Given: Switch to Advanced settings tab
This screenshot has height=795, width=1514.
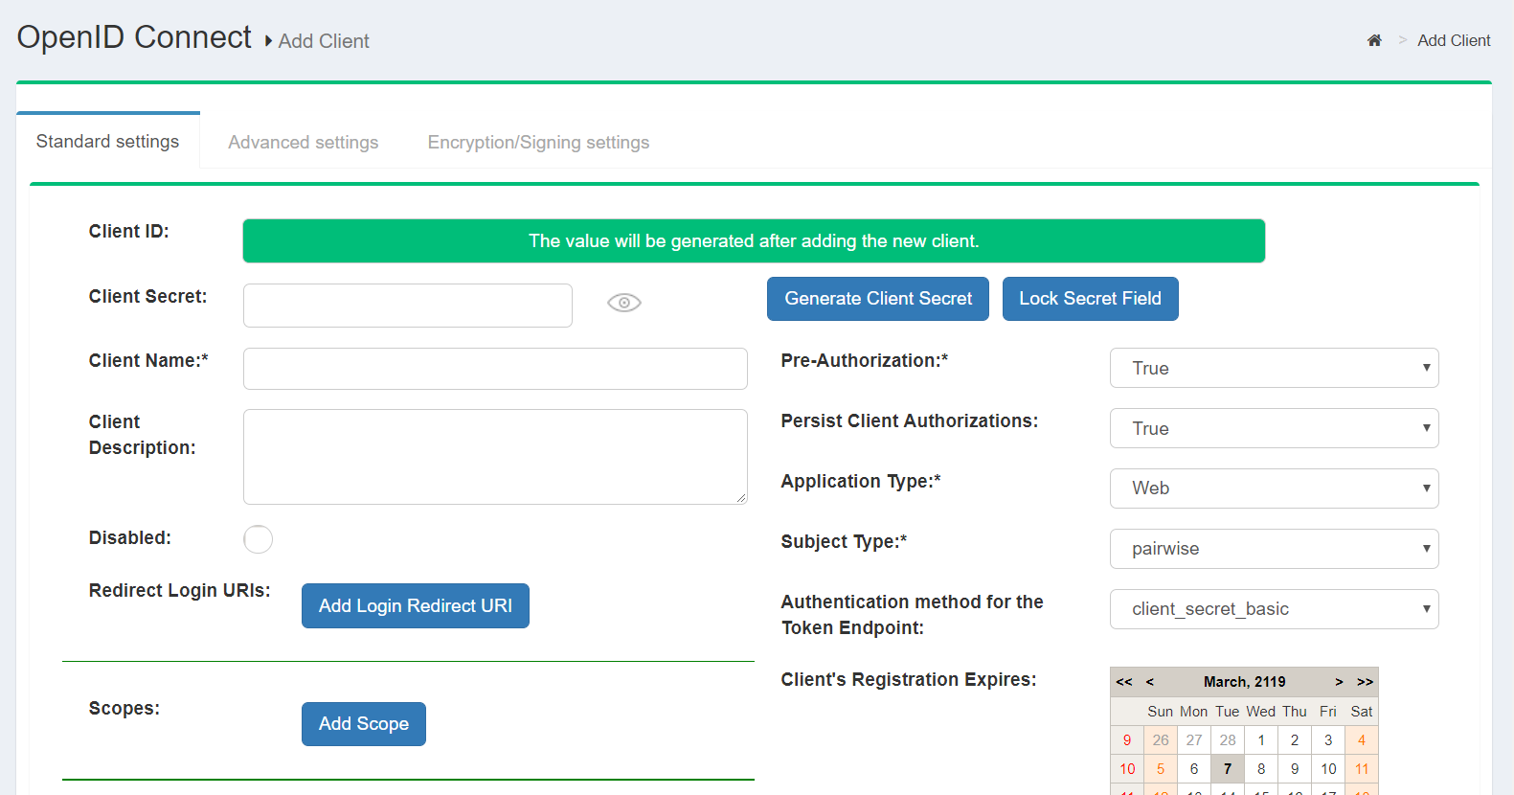Looking at the screenshot, I should point(303,142).
